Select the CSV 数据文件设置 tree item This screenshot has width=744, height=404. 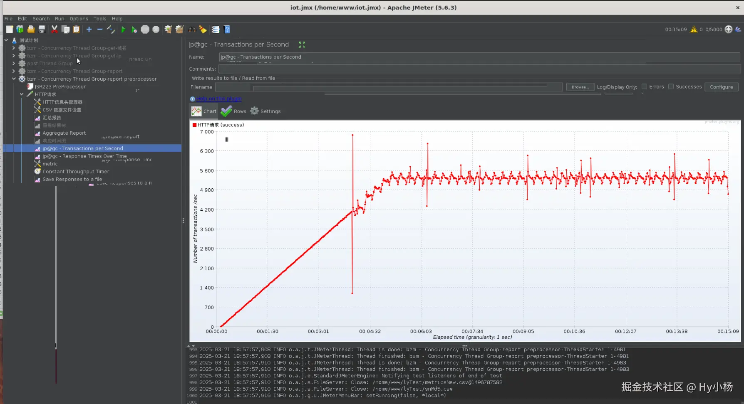(62, 110)
